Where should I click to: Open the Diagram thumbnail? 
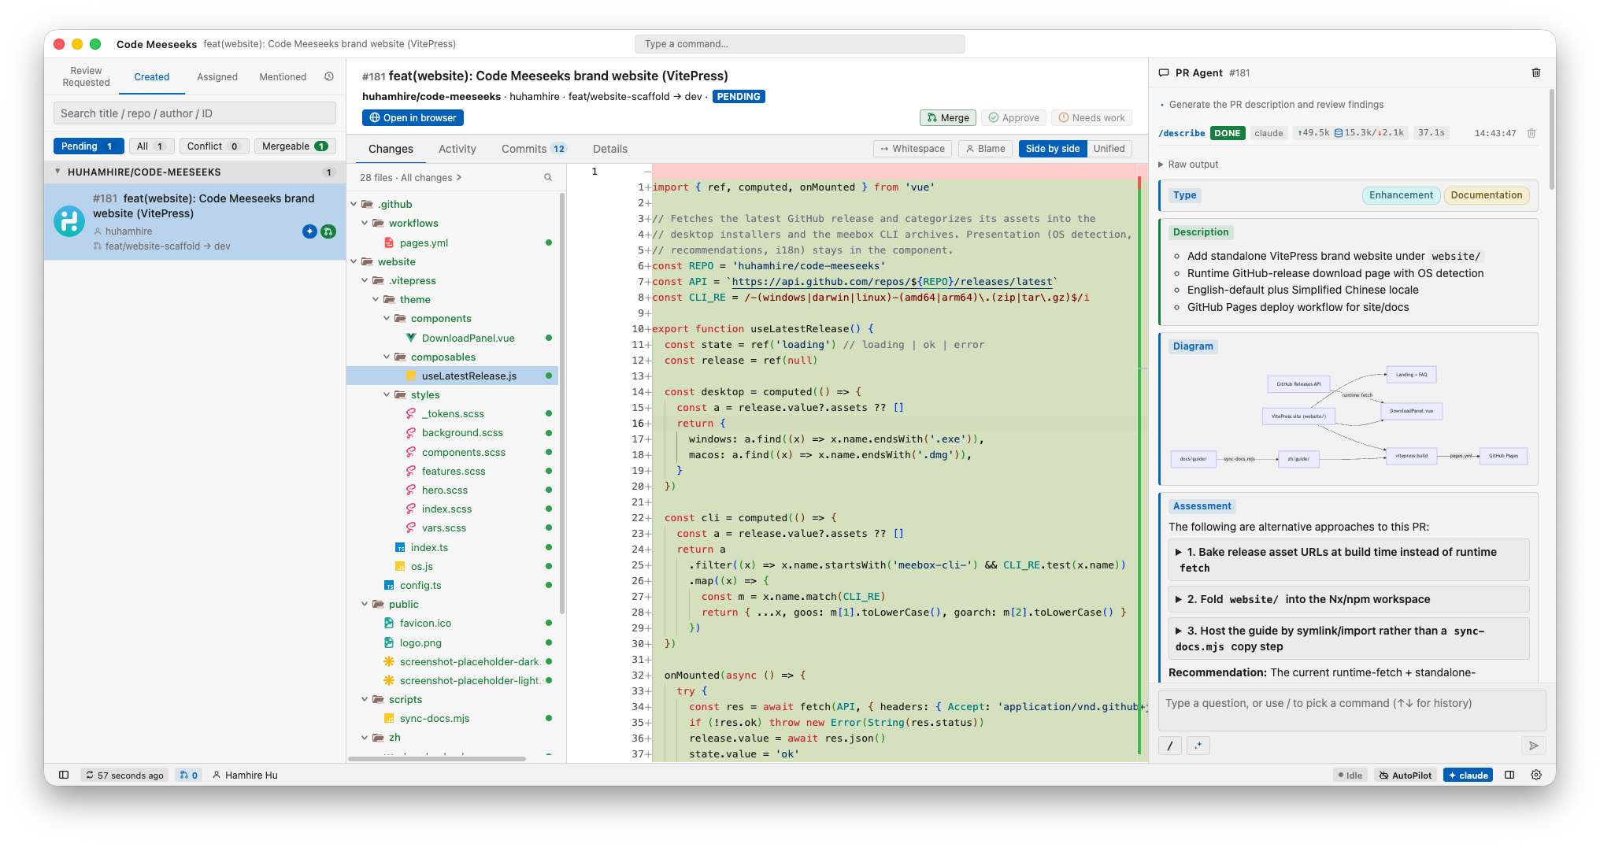[x=1348, y=418]
